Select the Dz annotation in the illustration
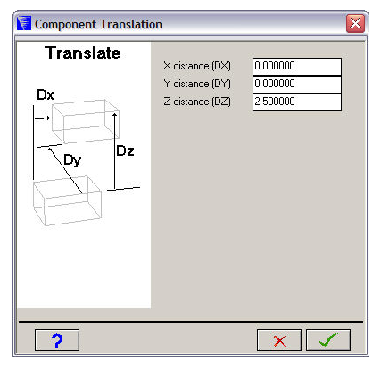The height and width of the screenshot is (366, 381). tap(125, 150)
